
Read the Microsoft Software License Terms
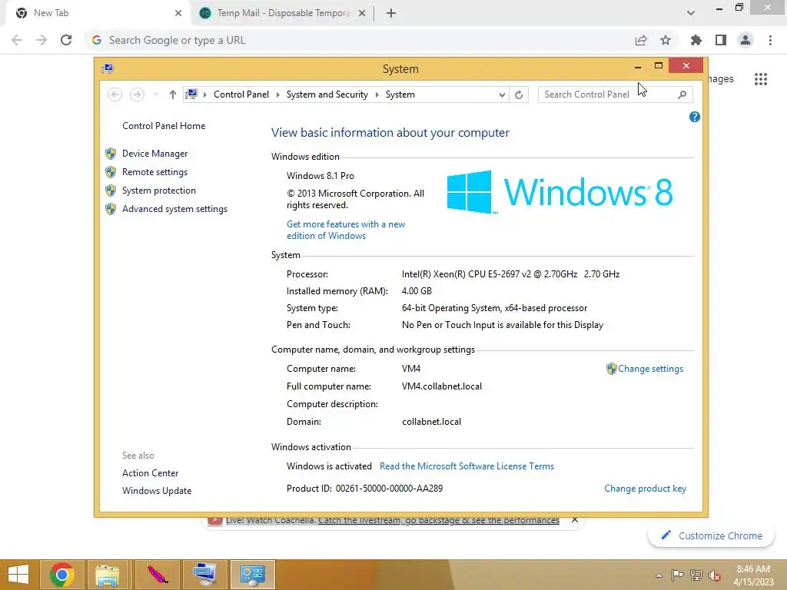pos(467,466)
